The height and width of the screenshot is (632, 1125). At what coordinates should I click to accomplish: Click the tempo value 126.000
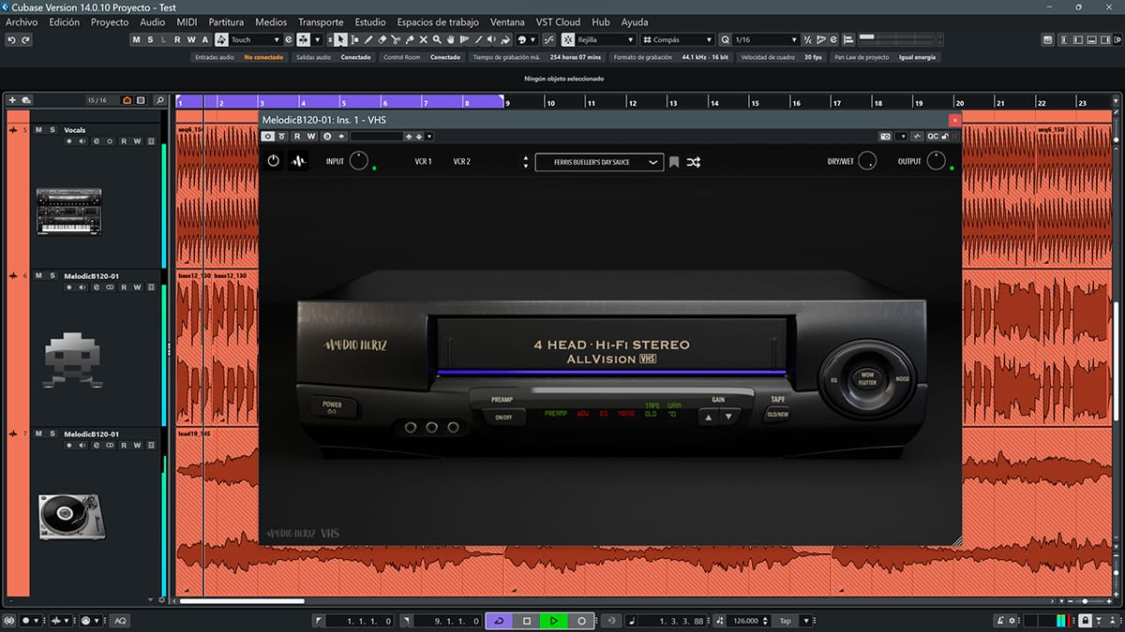tap(745, 621)
